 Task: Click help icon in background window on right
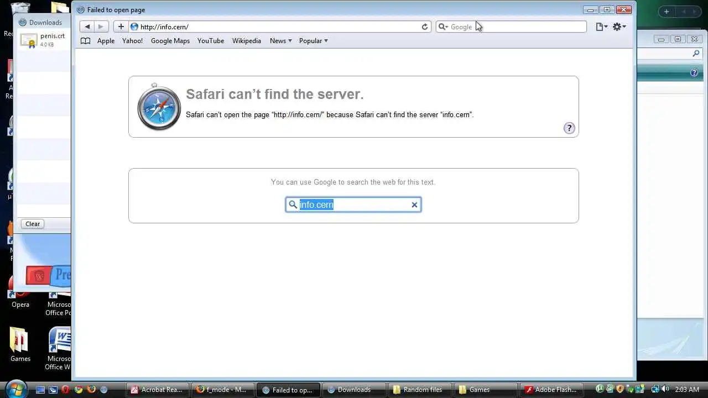[694, 72]
